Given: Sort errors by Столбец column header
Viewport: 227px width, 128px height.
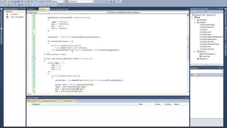Looking at the screenshot, I should [168, 104].
